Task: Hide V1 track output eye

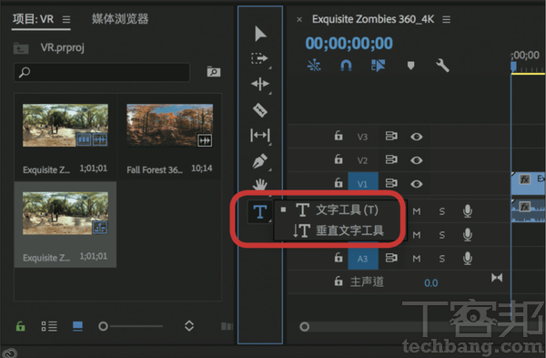Action: [417, 184]
